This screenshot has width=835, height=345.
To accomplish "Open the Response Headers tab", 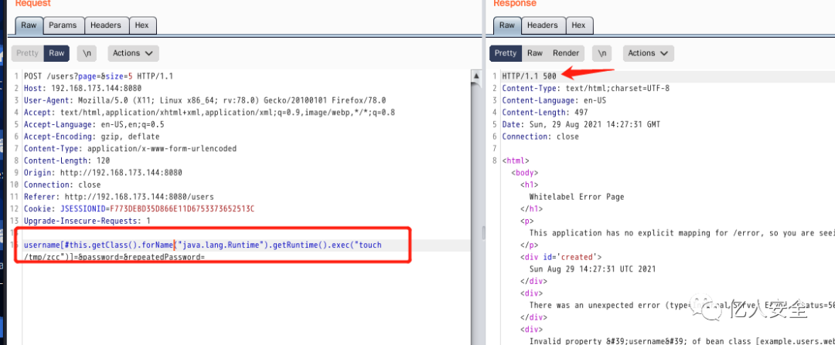I will [542, 25].
